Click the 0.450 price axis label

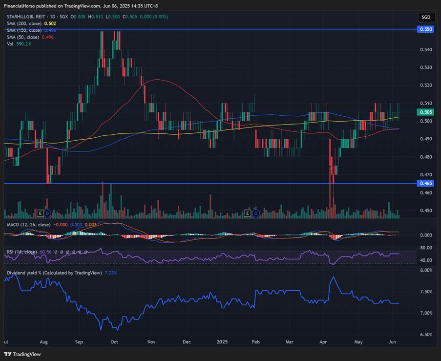[426, 211]
